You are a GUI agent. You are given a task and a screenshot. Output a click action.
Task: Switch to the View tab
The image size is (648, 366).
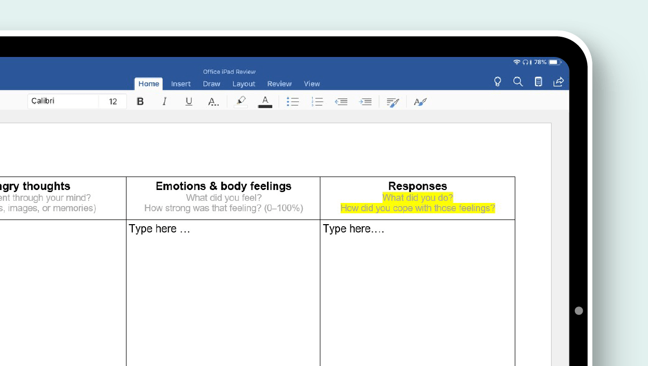click(312, 84)
